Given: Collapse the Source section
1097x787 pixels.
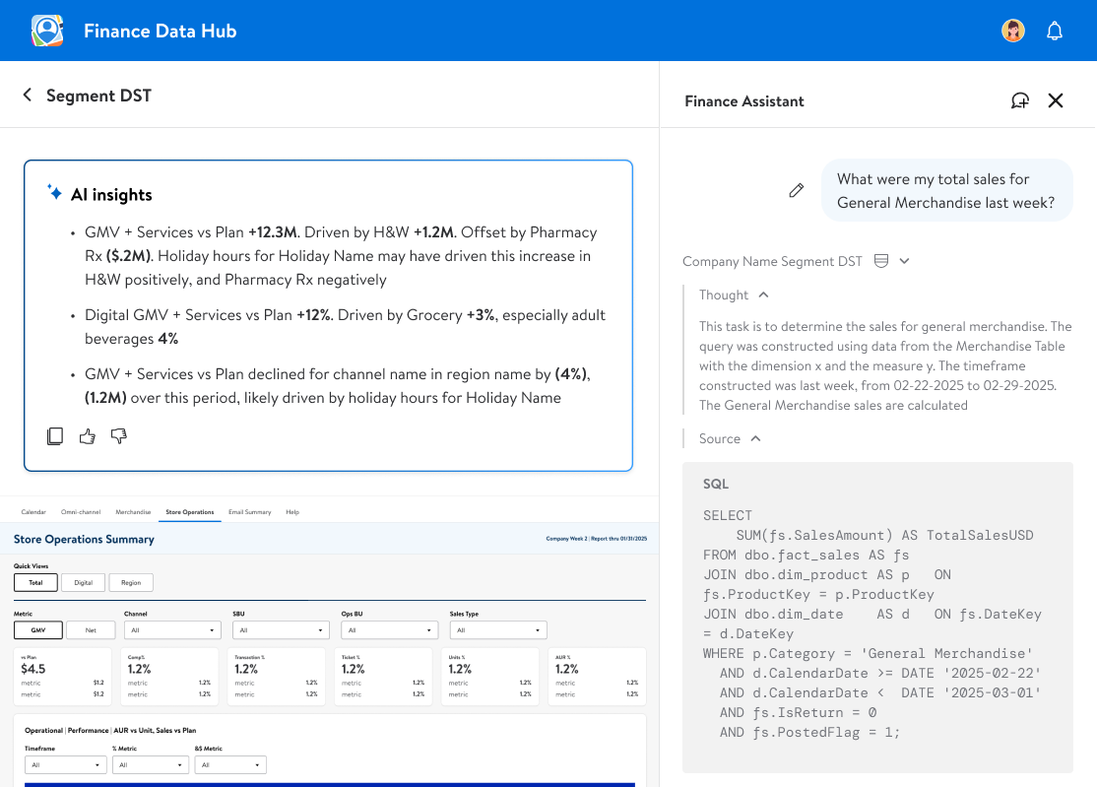Looking at the screenshot, I should (755, 438).
